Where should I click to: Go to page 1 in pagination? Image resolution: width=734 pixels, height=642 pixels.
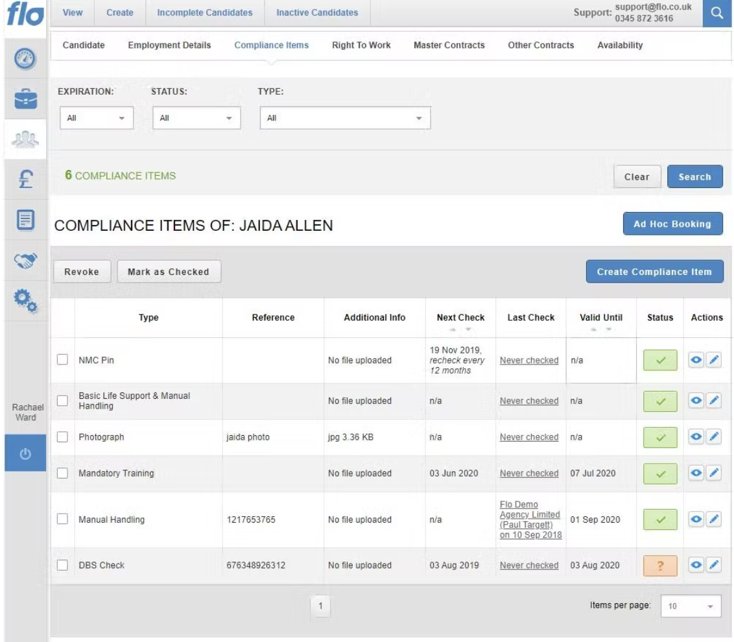pyautogui.click(x=321, y=606)
